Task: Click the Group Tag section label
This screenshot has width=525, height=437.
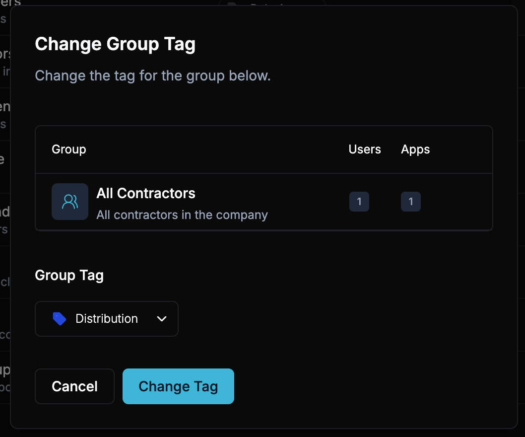Action: (69, 275)
